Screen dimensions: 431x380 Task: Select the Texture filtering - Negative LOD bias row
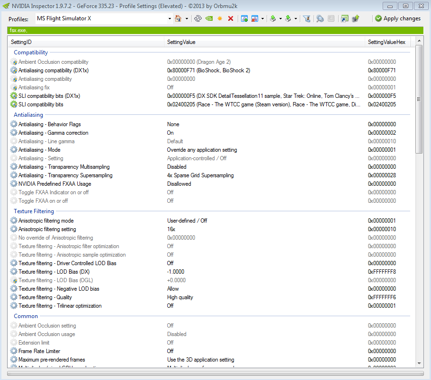[210, 289]
